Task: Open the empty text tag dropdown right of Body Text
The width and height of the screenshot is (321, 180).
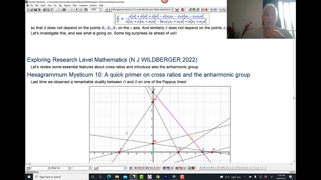Action: [90, 168]
